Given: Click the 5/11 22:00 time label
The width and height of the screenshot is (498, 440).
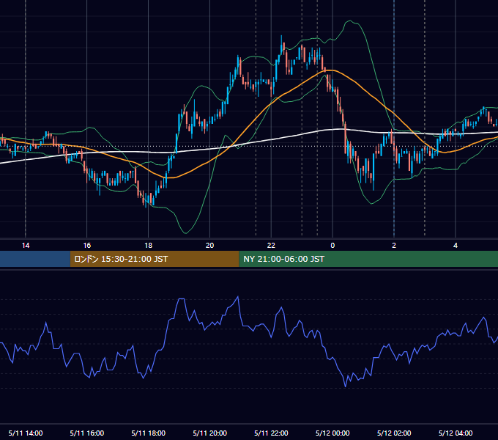Looking at the screenshot, I should click(x=271, y=433).
